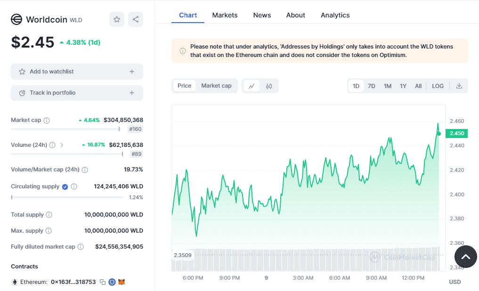Expand the Volume (24h) chevron arrow
This screenshot has height=291, width=479.
coord(62,145)
